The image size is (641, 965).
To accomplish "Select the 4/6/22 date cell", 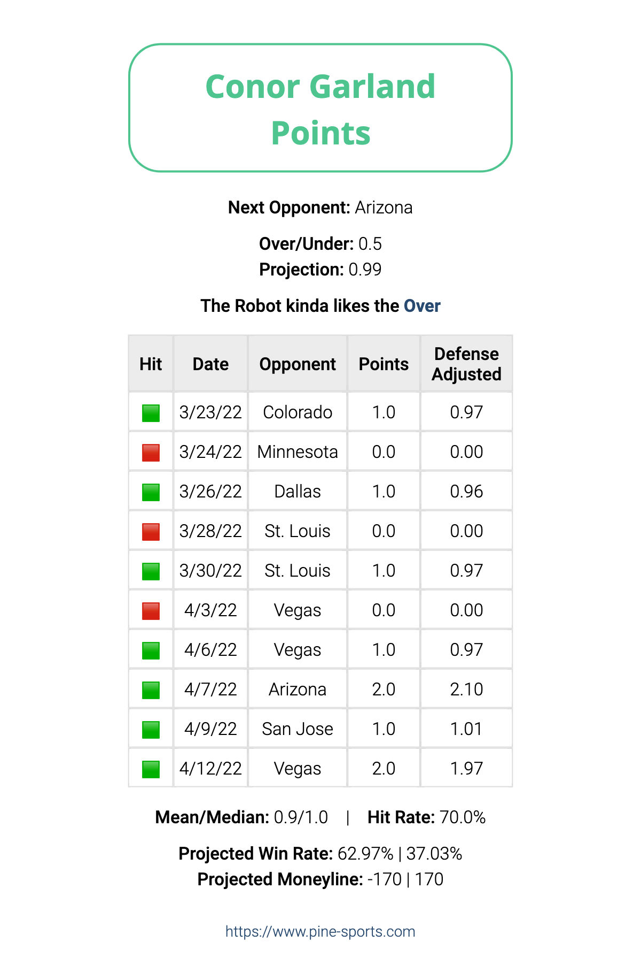I will tap(210, 649).
